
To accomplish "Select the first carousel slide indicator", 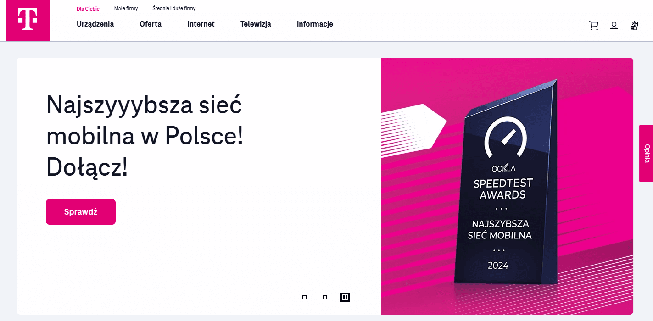I will [304, 297].
